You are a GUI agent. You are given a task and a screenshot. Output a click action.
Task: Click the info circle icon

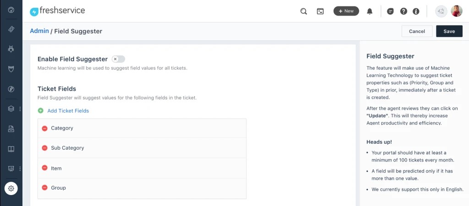pos(416,11)
